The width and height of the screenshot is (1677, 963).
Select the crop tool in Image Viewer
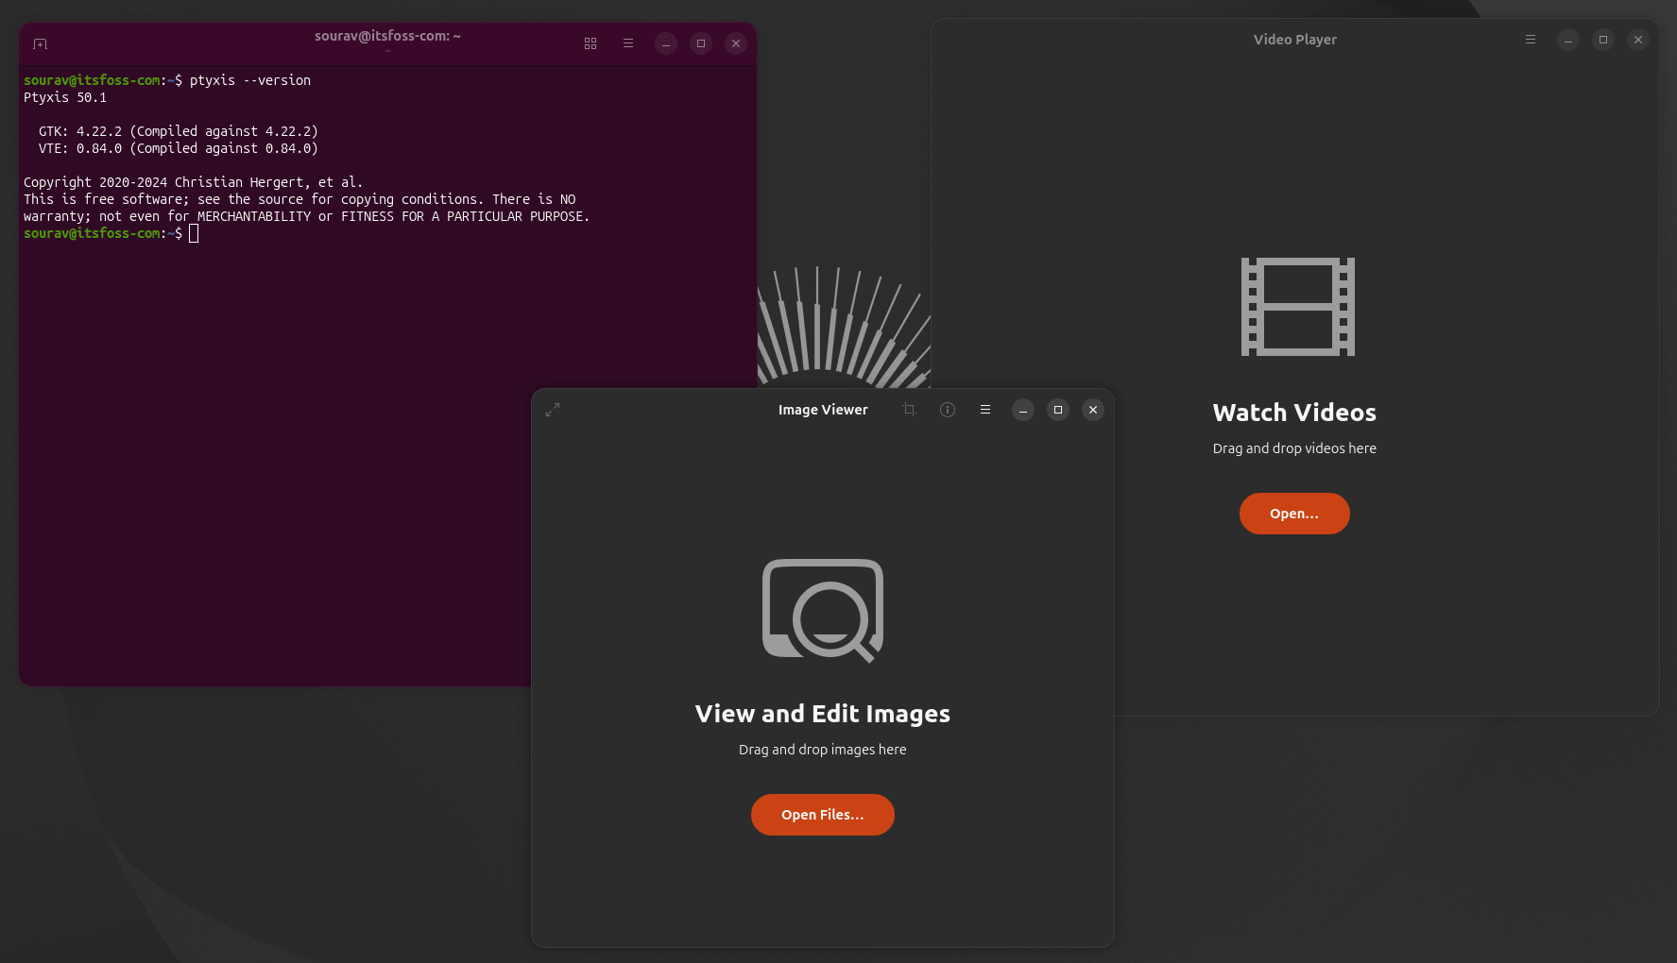[908, 410]
